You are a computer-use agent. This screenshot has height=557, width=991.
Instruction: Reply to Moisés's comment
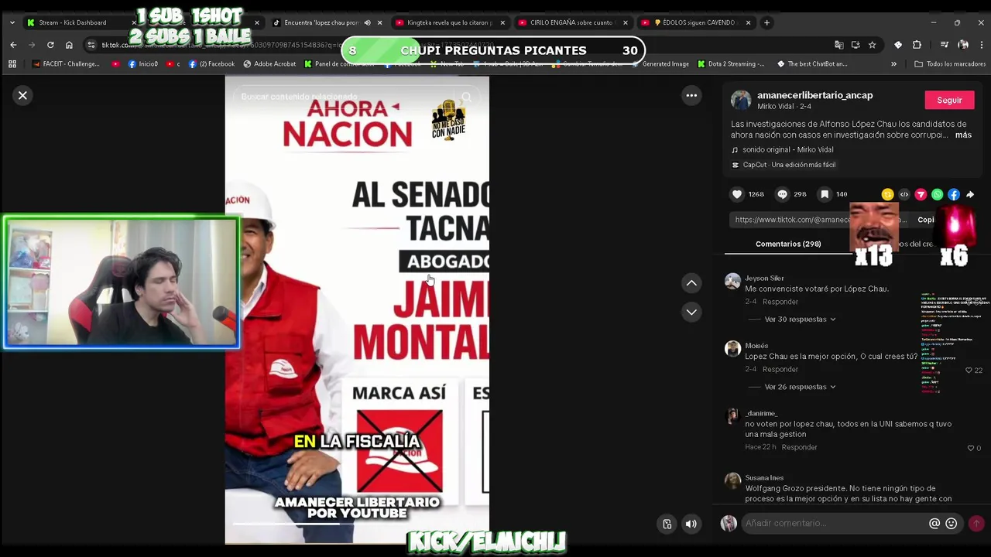pos(780,370)
